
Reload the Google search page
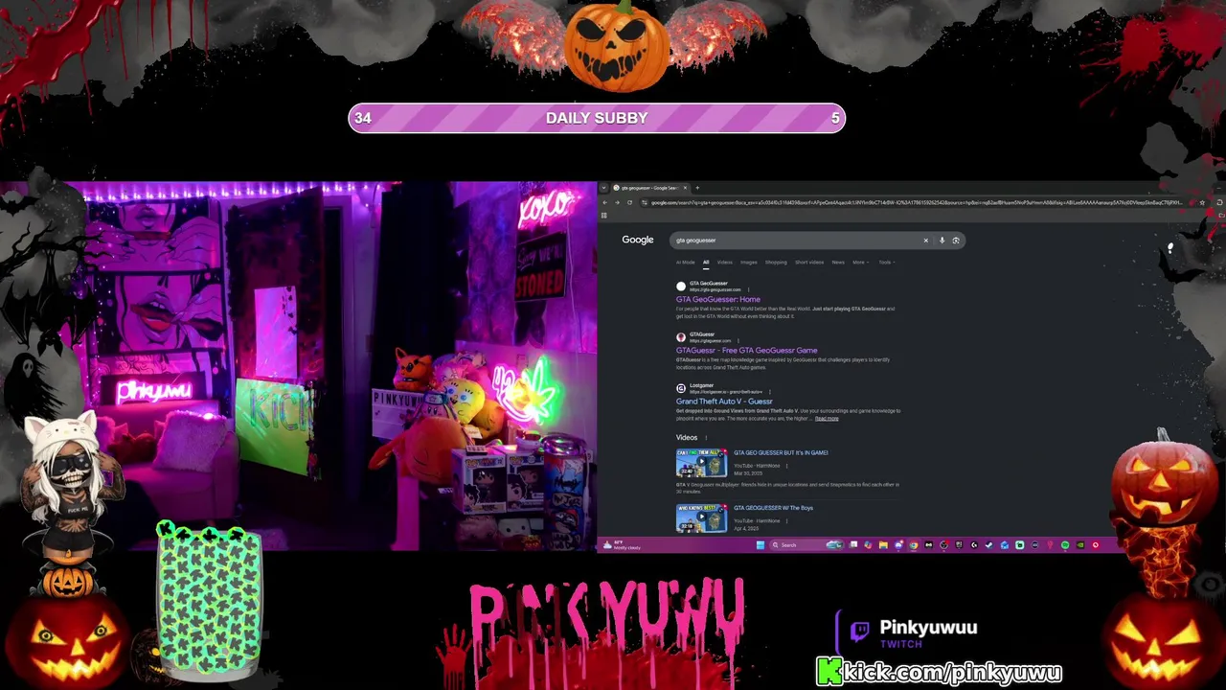pyautogui.click(x=629, y=202)
